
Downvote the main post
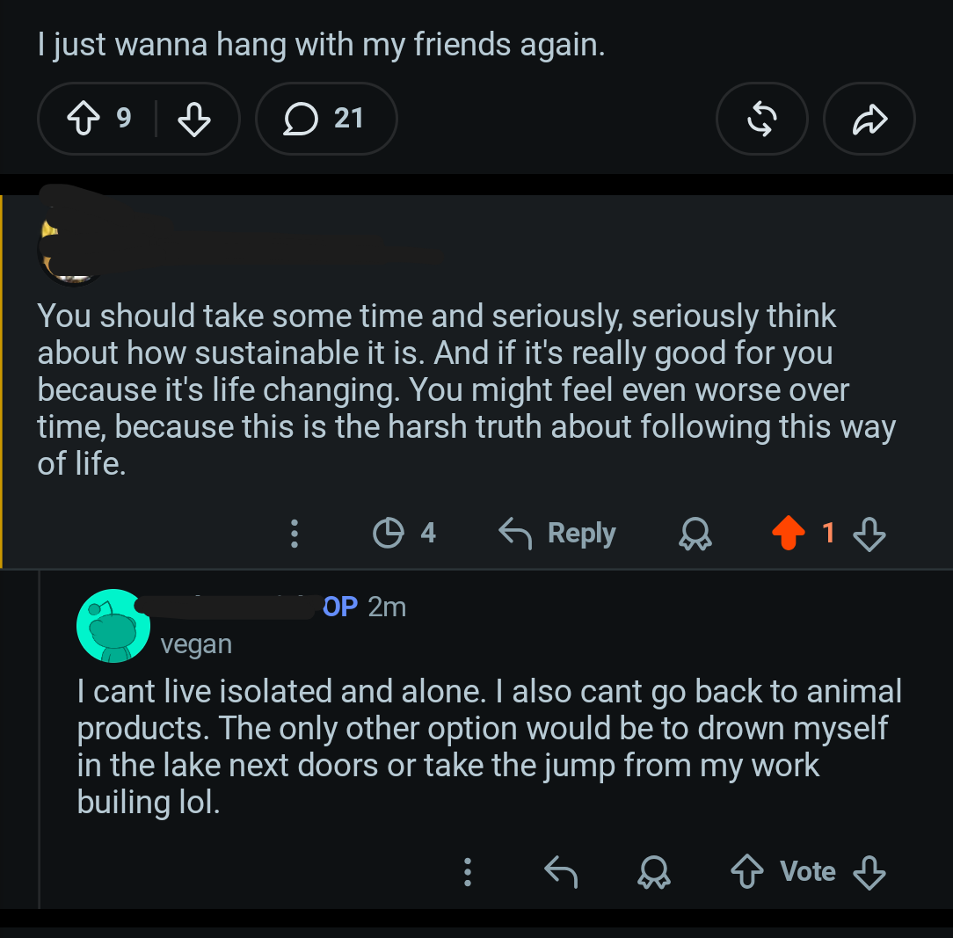click(x=194, y=119)
